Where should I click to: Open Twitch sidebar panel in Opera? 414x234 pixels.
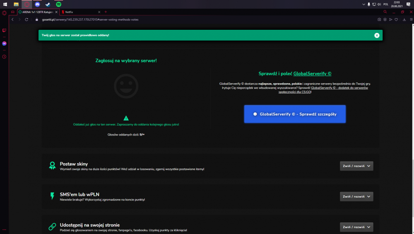pyautogui.click(x=4, y=30)
